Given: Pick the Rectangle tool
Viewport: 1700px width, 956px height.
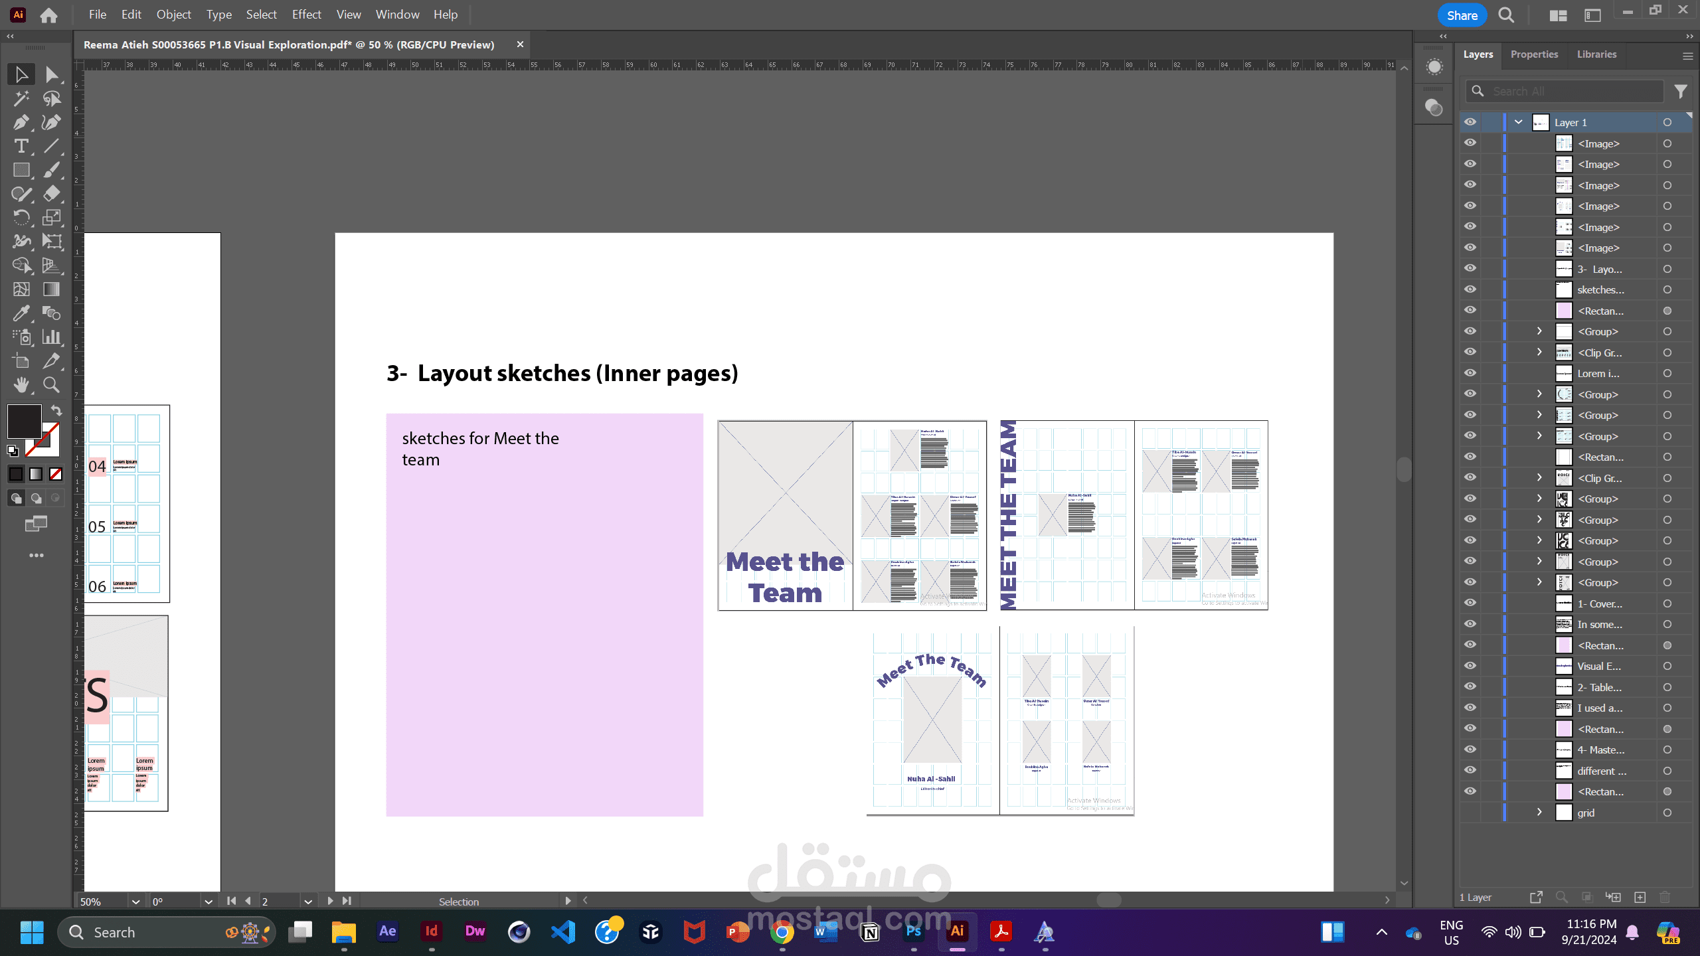Looking at the screenshot, I should point(21,170).
